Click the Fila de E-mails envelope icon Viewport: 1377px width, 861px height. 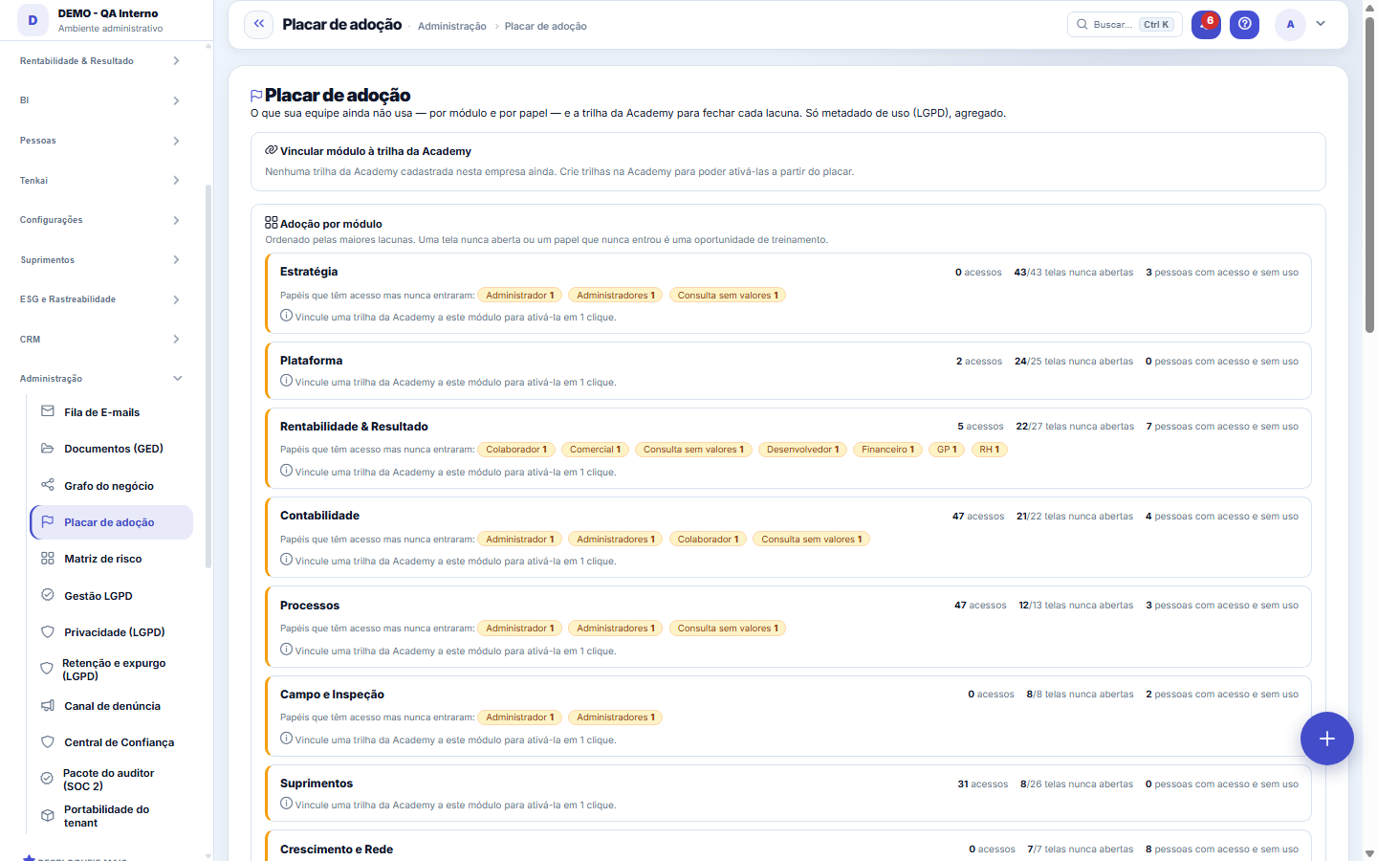point(48,411)
